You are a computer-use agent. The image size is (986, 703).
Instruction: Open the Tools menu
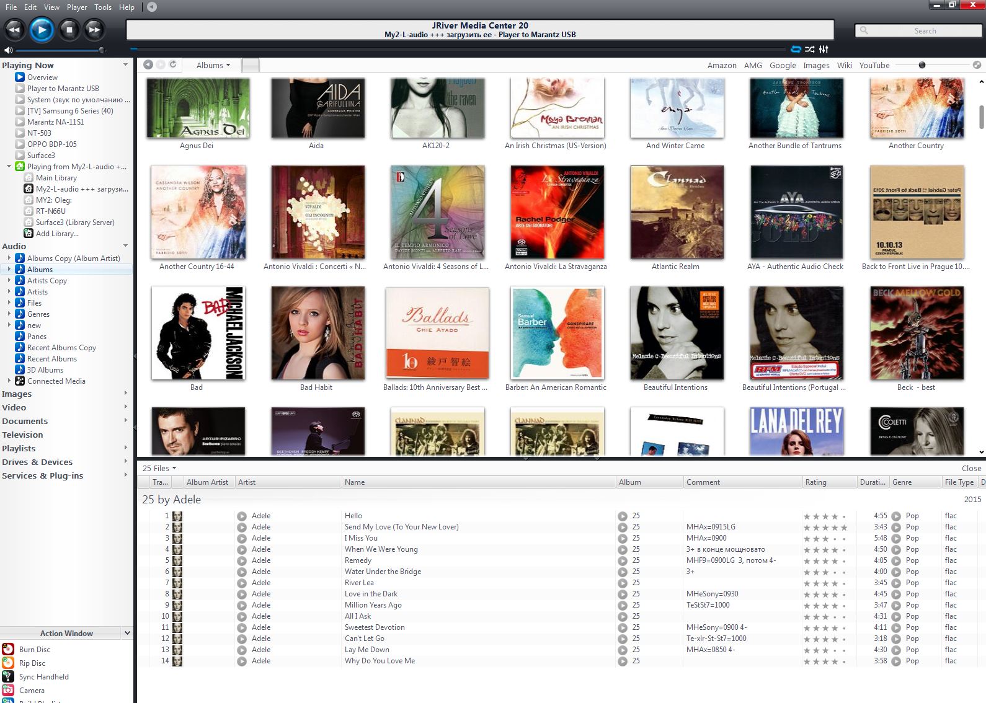click(103, 7)
